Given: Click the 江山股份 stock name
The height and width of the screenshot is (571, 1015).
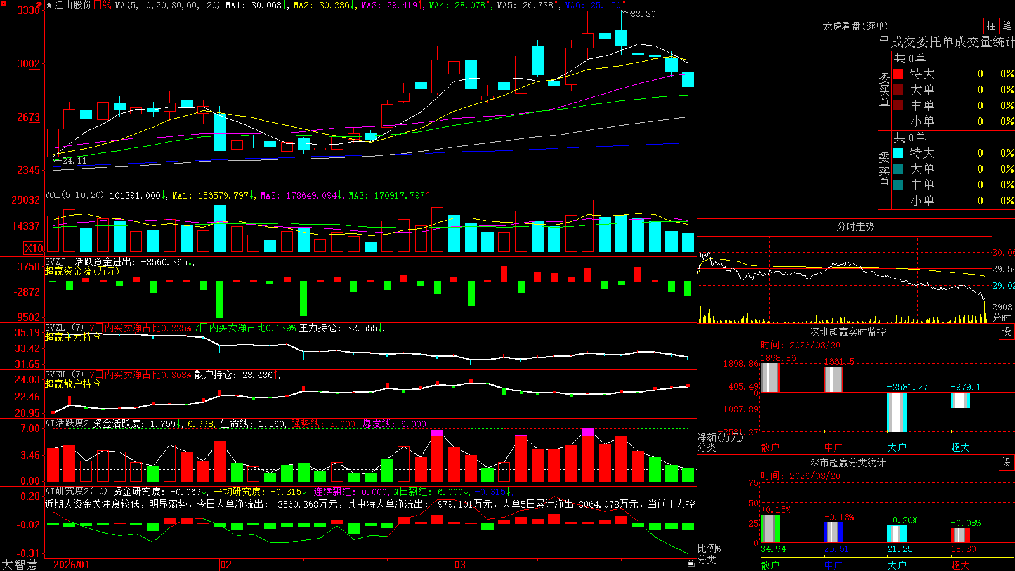Looking at the screenshot, I should (73, 5).
